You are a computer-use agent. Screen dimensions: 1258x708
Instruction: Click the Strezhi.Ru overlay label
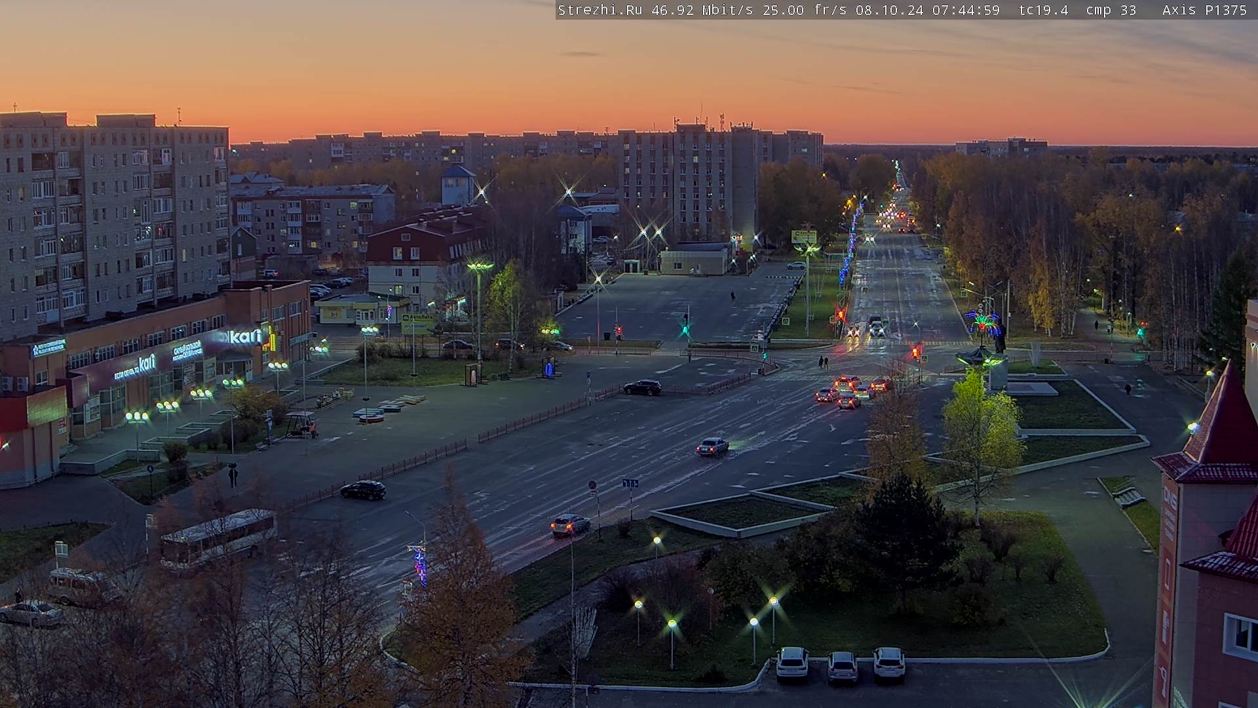600,10
